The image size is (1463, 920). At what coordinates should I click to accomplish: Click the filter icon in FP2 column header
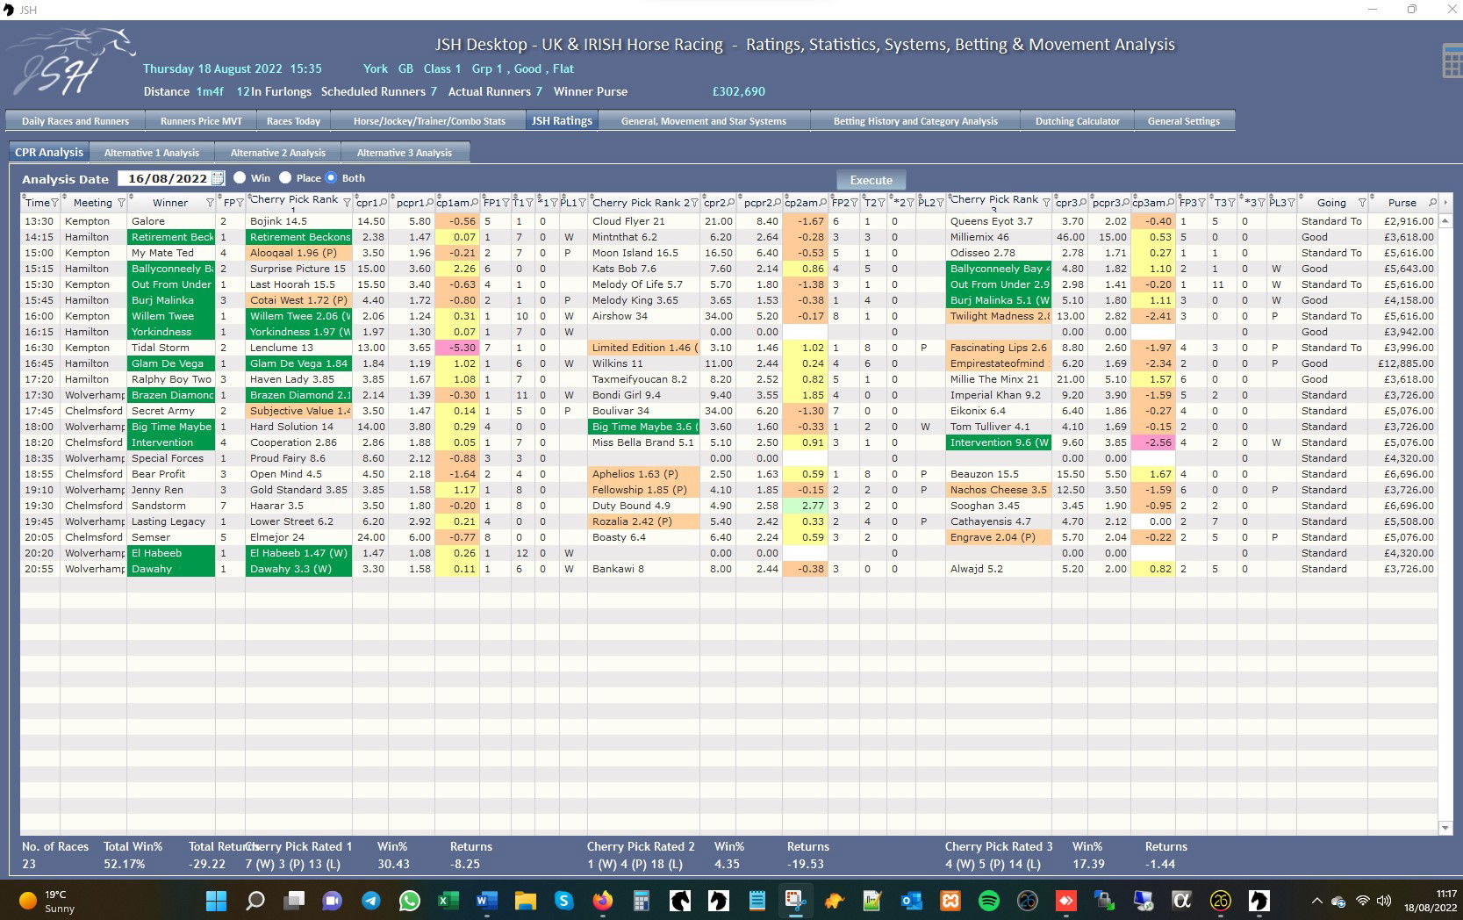pos(854,203)
